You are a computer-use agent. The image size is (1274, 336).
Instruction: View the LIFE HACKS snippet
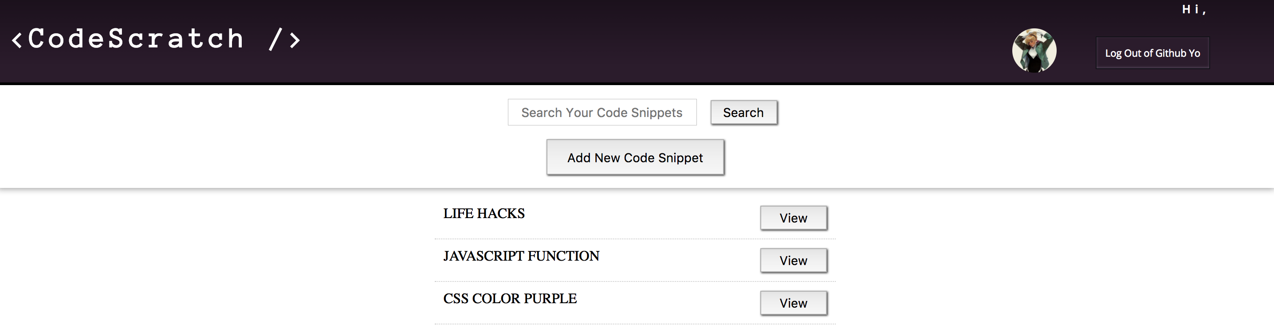[x=793, y=218]
